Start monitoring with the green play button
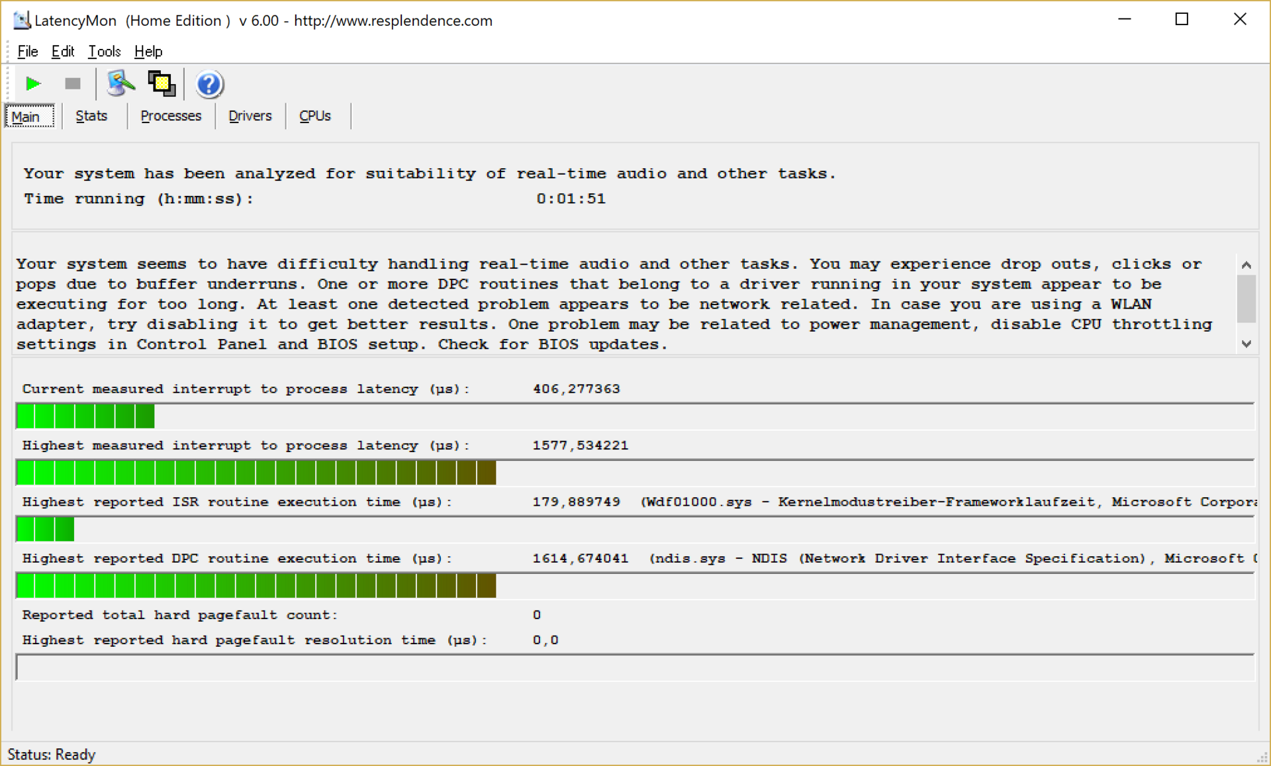Viewport: 1271px width, 766px height. tap(33, 84)
